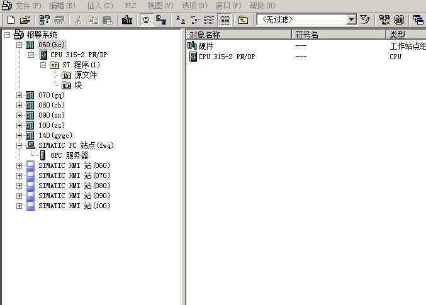Click the Open project folder icon

pyautogui.click(x=25, y=20)
